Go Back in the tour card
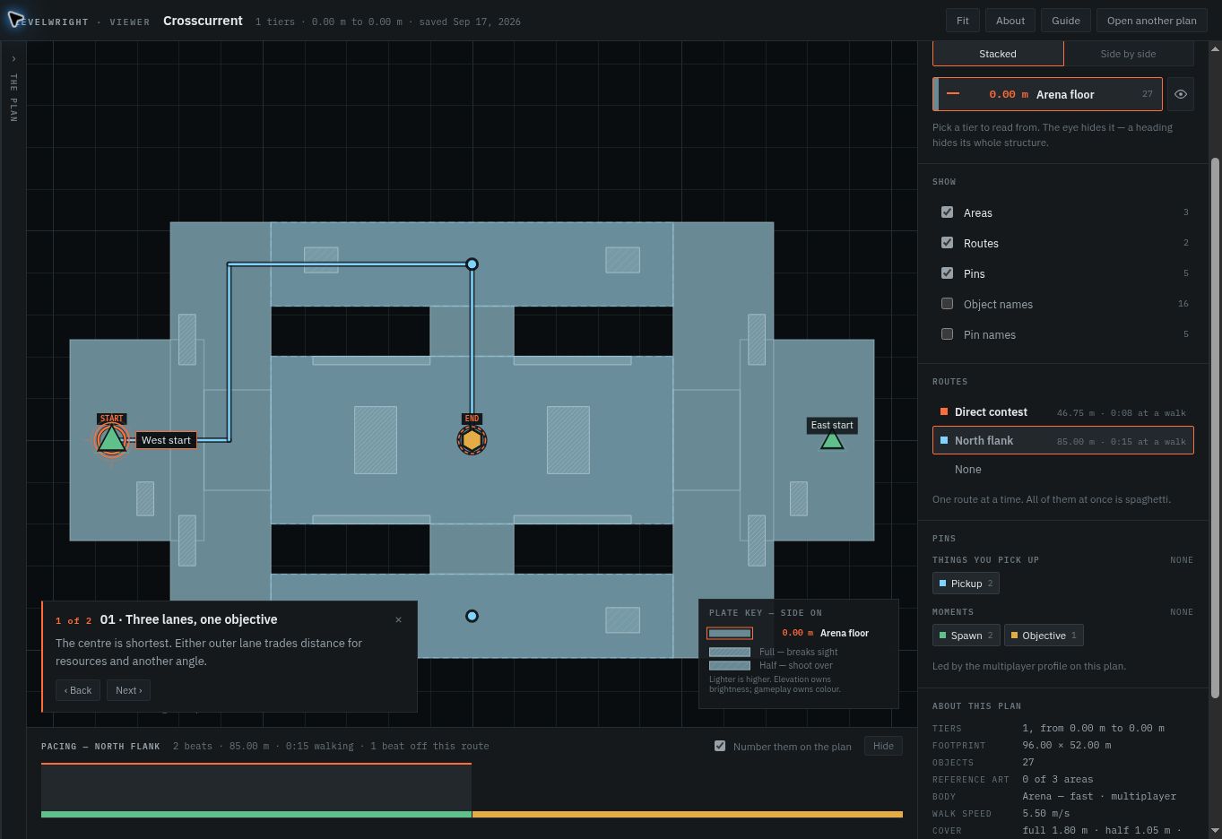 pyautogui.click(x=78, y=690)
